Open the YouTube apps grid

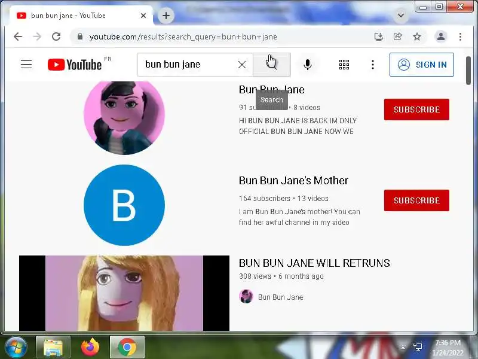click(x=344, y=65)
